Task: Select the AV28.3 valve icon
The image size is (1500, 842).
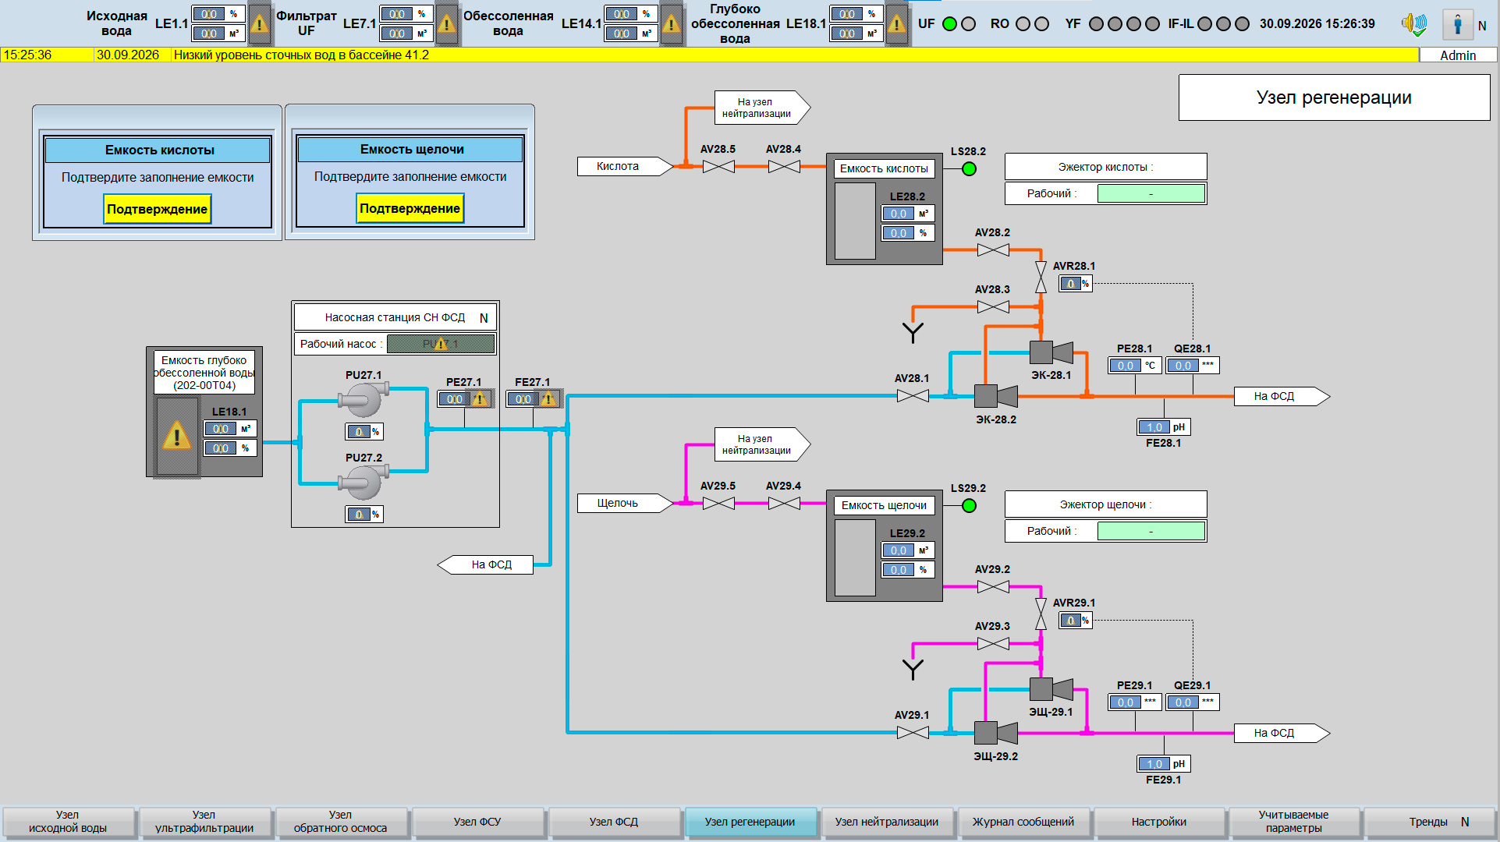Action: point(993,307)
